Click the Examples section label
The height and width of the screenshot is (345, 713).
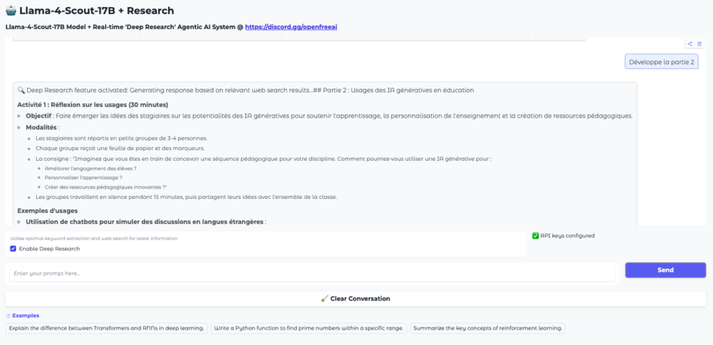coord(26,315)
